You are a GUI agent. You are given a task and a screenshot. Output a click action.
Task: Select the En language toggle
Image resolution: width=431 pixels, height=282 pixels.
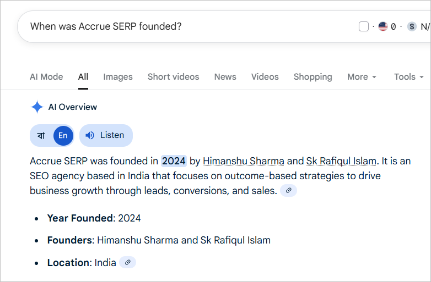click(x=63, y=136)
